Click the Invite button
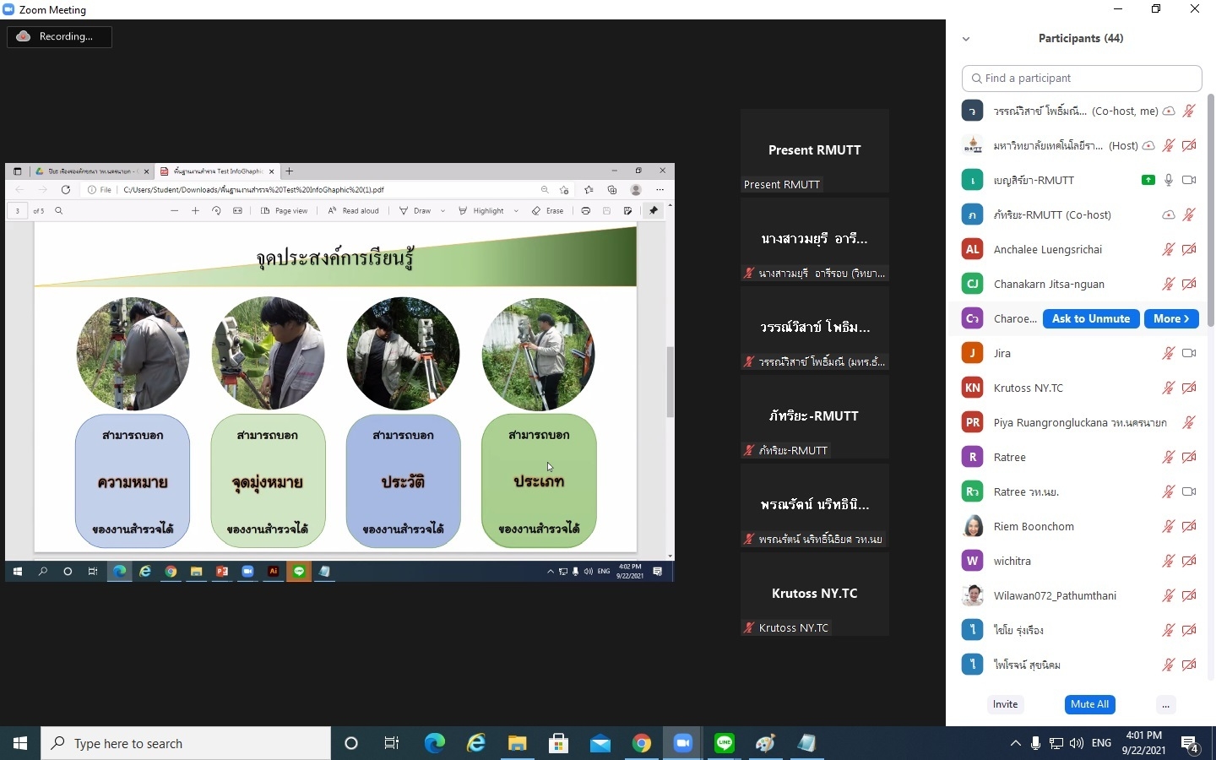 pyautogui.click(x=1005, y=704)
